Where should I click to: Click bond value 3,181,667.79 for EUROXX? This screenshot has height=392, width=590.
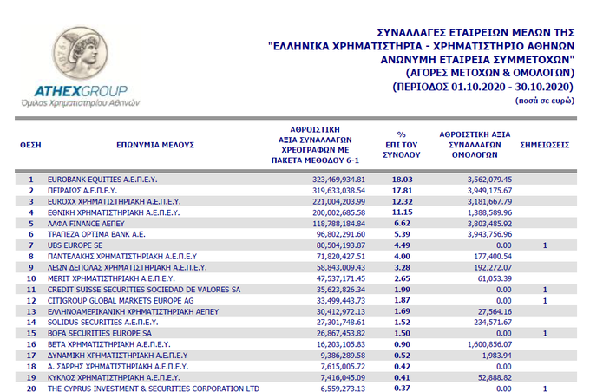click(x=489, y=202)
